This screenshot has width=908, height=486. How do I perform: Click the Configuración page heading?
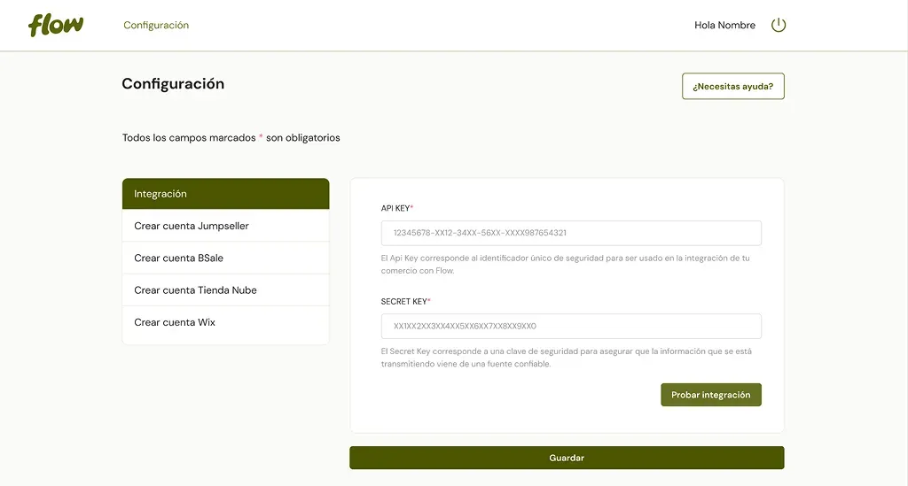173,84
